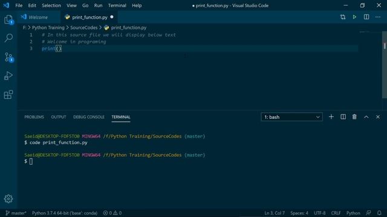Open the Run menu
The image size is (387, 217).
[x=98, y=5]
